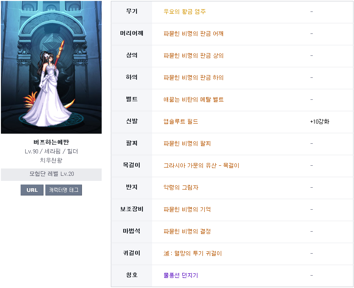Screen dimensions: 354x288
Task: Select the 목걸이 slot label
Action: click(131, 165)
